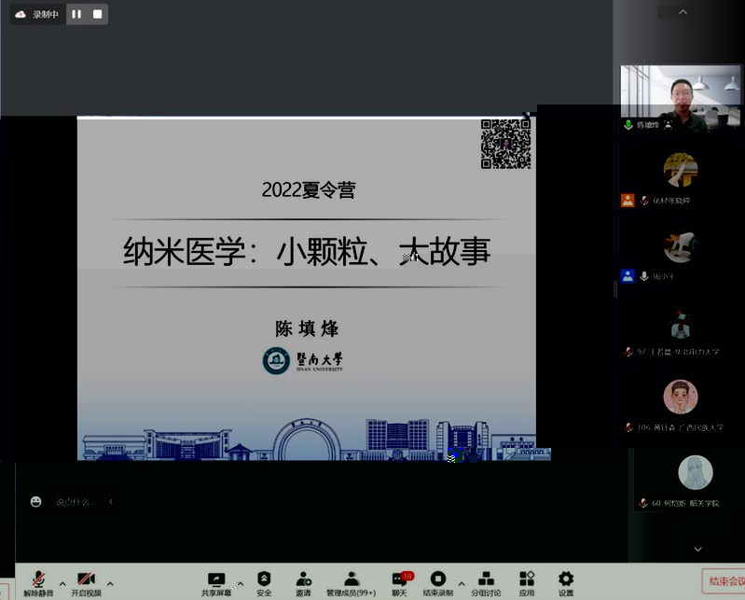The width and height of the screenshot is (745, 600).
Task: Click the emoji smiley in chat input
Action: tap(35, 501)
